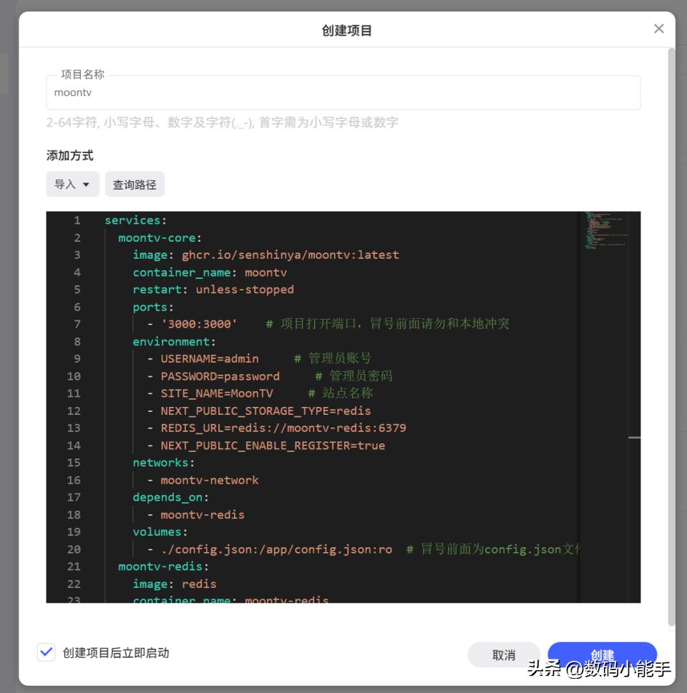687x693 pixels.
Task: Click 'NEXT_PUBLIC_STORAGE_TYPE=redis' entry
Action: pos(265,411)
